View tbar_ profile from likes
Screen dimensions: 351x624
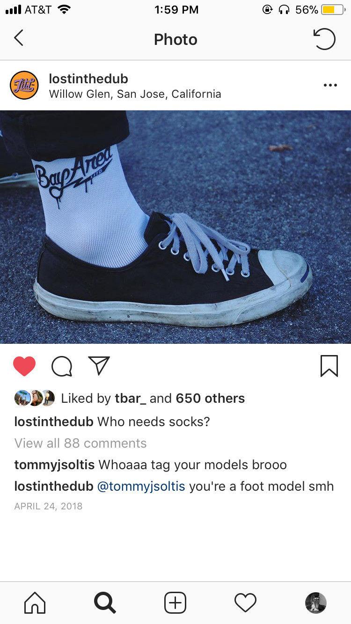131,399
